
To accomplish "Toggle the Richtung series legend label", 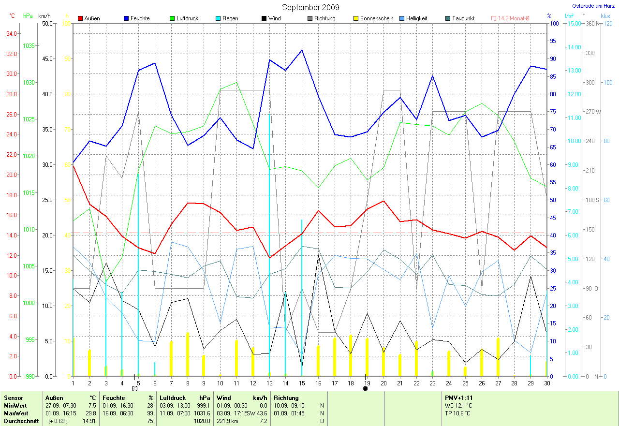I will pos(324,18).
